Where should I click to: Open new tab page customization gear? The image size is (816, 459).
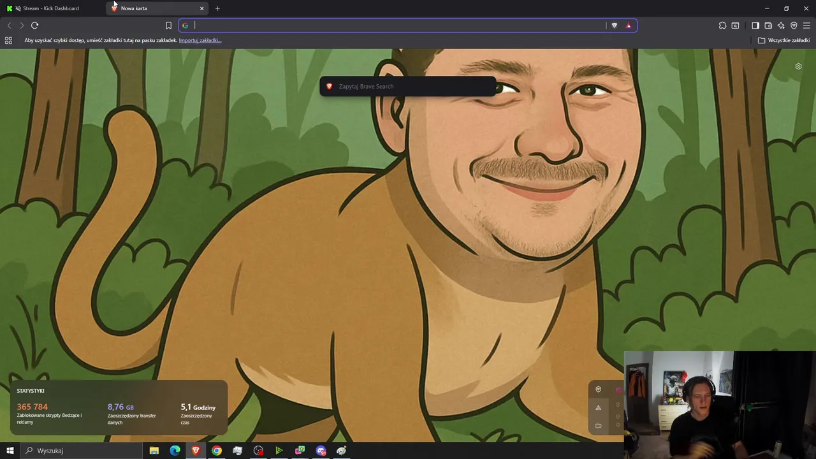click(798, 66)
